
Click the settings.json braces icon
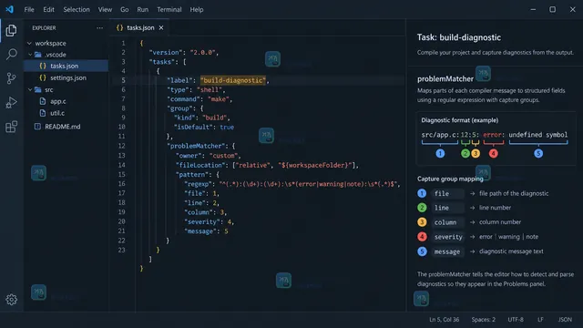43,77
